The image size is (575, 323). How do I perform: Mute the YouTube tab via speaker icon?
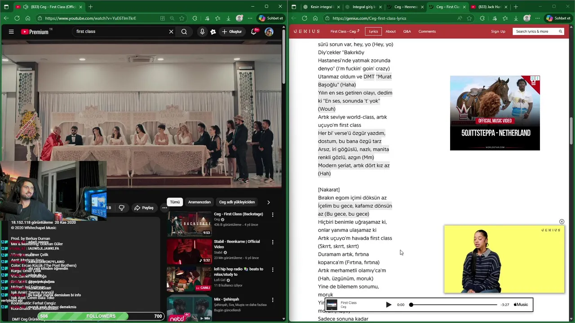point(26,7)
